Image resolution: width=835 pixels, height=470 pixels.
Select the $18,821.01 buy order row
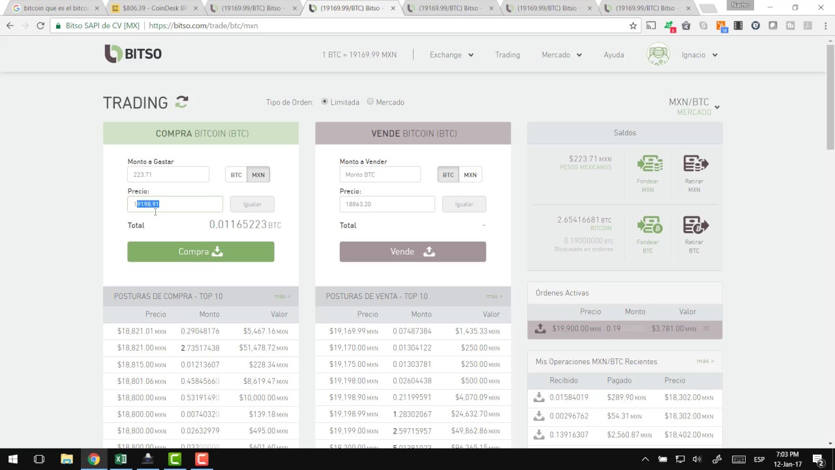click(201, 332)
